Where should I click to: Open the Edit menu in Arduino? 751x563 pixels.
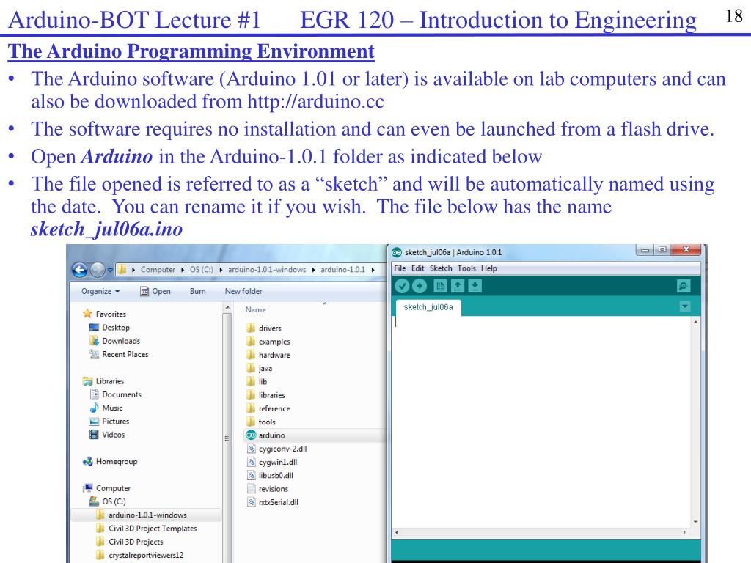[x=417, y=268]
